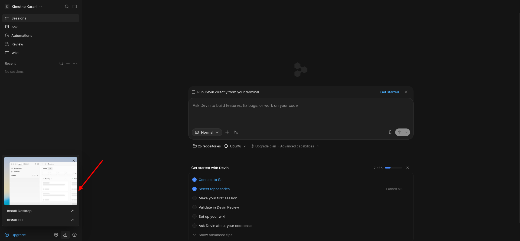Open the tuning sliders icon in the prompt box
The image size is (520, 241).
pyautogui.click(x=236, y=132)
